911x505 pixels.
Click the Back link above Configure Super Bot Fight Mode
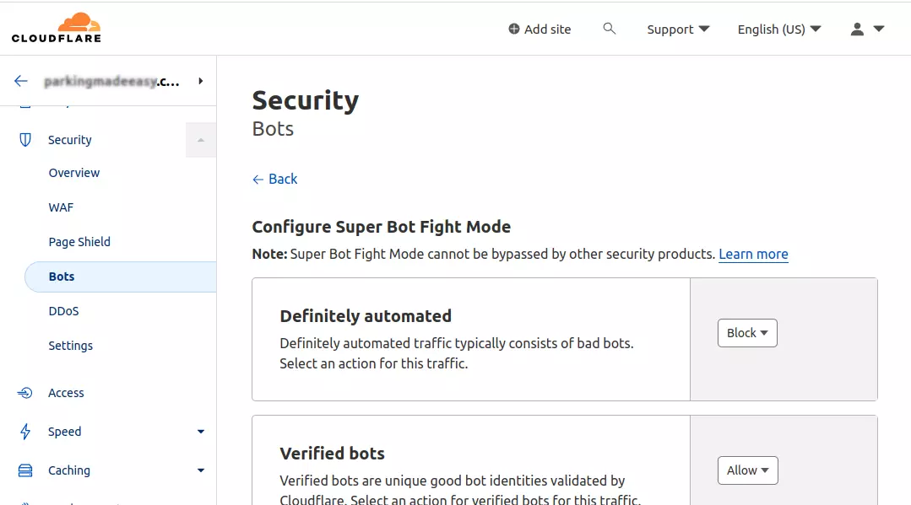274,179
